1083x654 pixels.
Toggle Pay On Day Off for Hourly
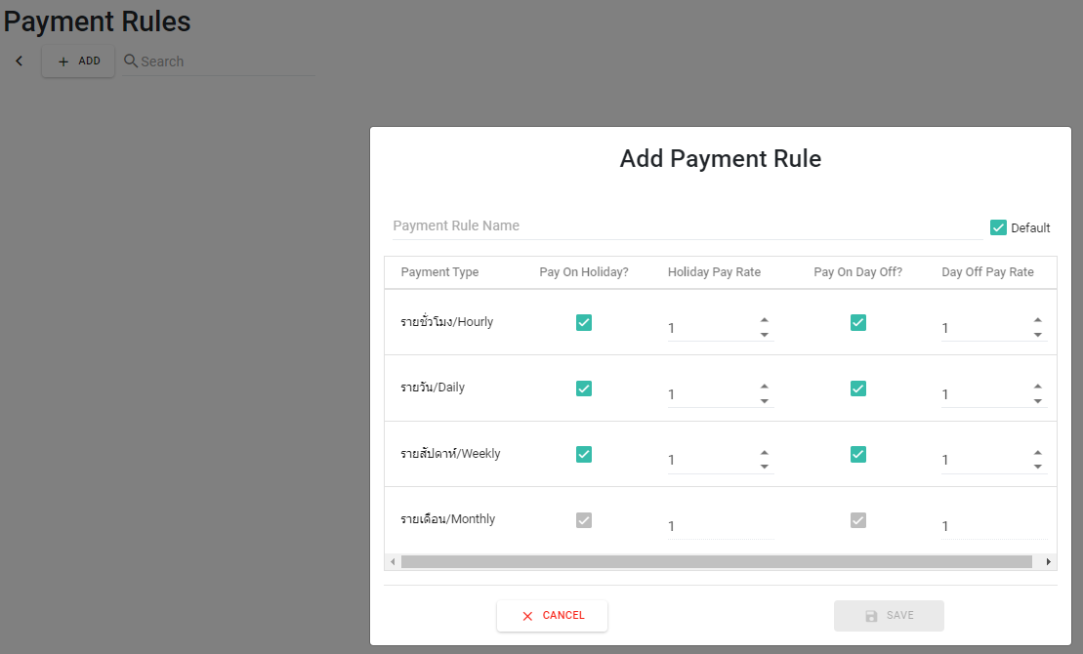857,322
